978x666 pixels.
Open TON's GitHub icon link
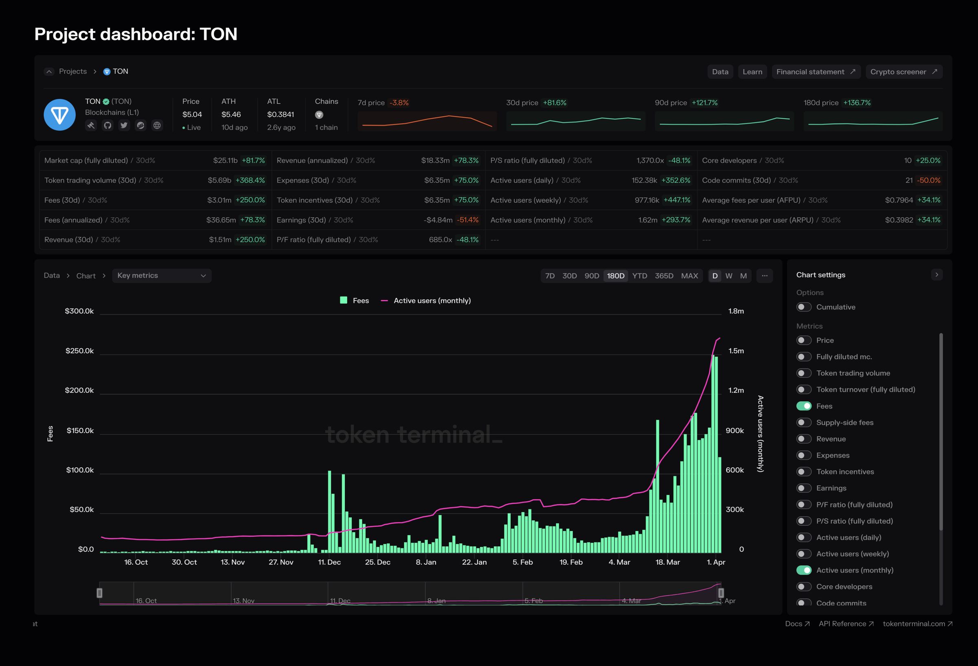108,125
